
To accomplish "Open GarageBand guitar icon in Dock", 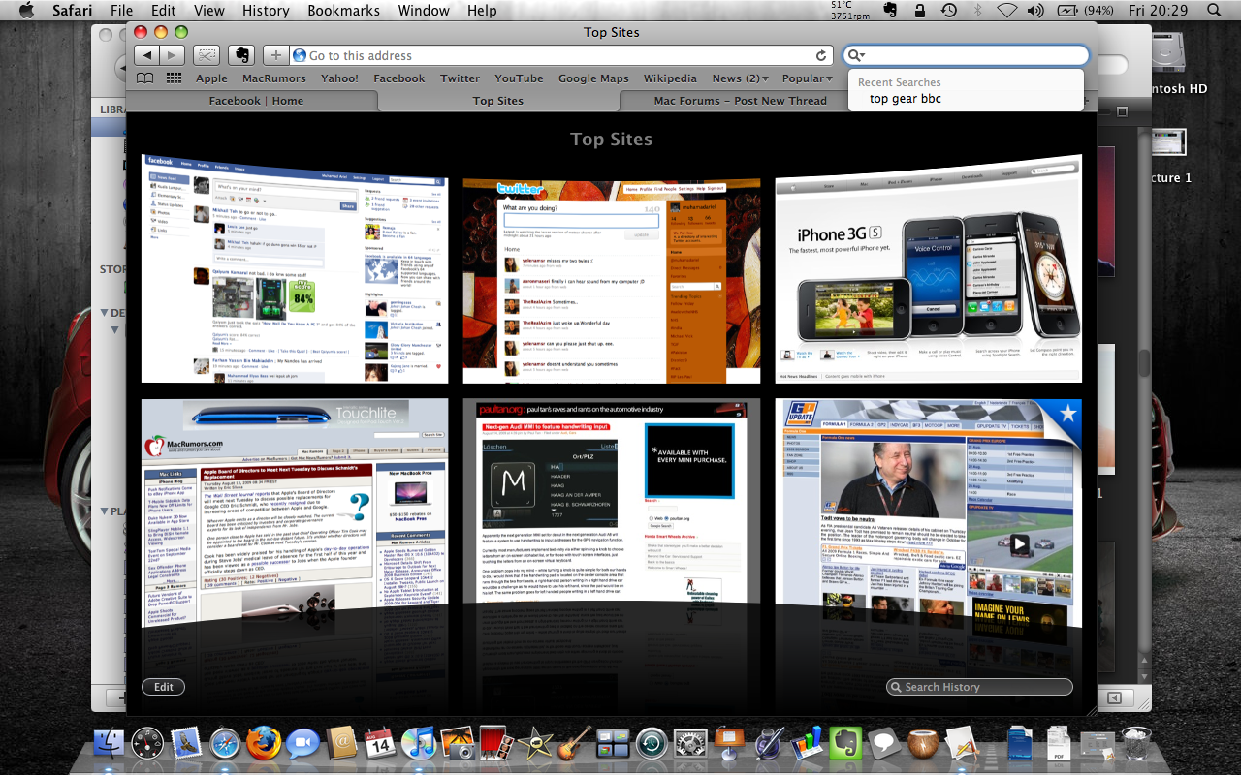I will pyautogui.click(x=574, y=745).
